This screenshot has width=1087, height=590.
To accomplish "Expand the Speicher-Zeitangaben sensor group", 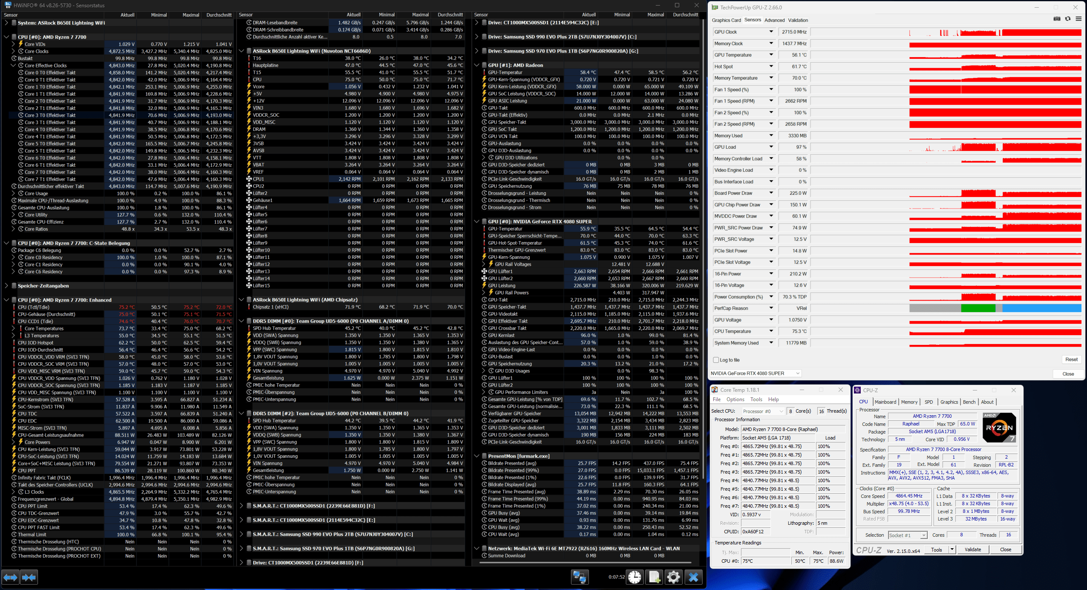I will [x=6, y=286].
